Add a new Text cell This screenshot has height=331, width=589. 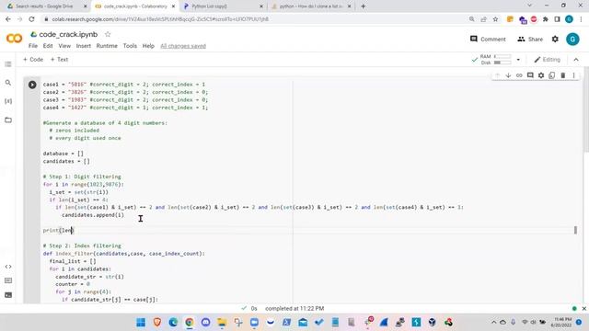tap(59, 59)
